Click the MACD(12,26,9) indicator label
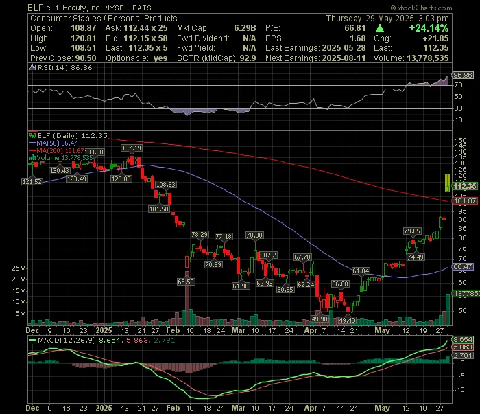Screen dimensions: 480x414 [67, 340]
